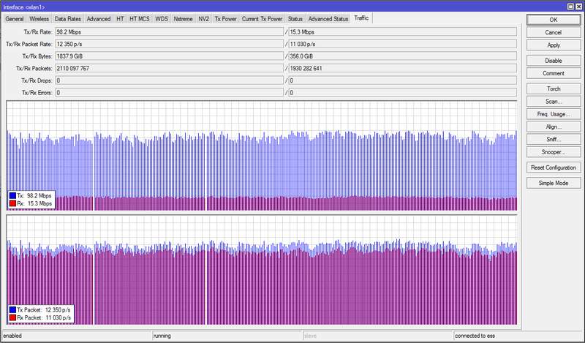This screenshot has width=585, height=343.
Task: Click Reset Configuration button
Action: click(554, 167)
